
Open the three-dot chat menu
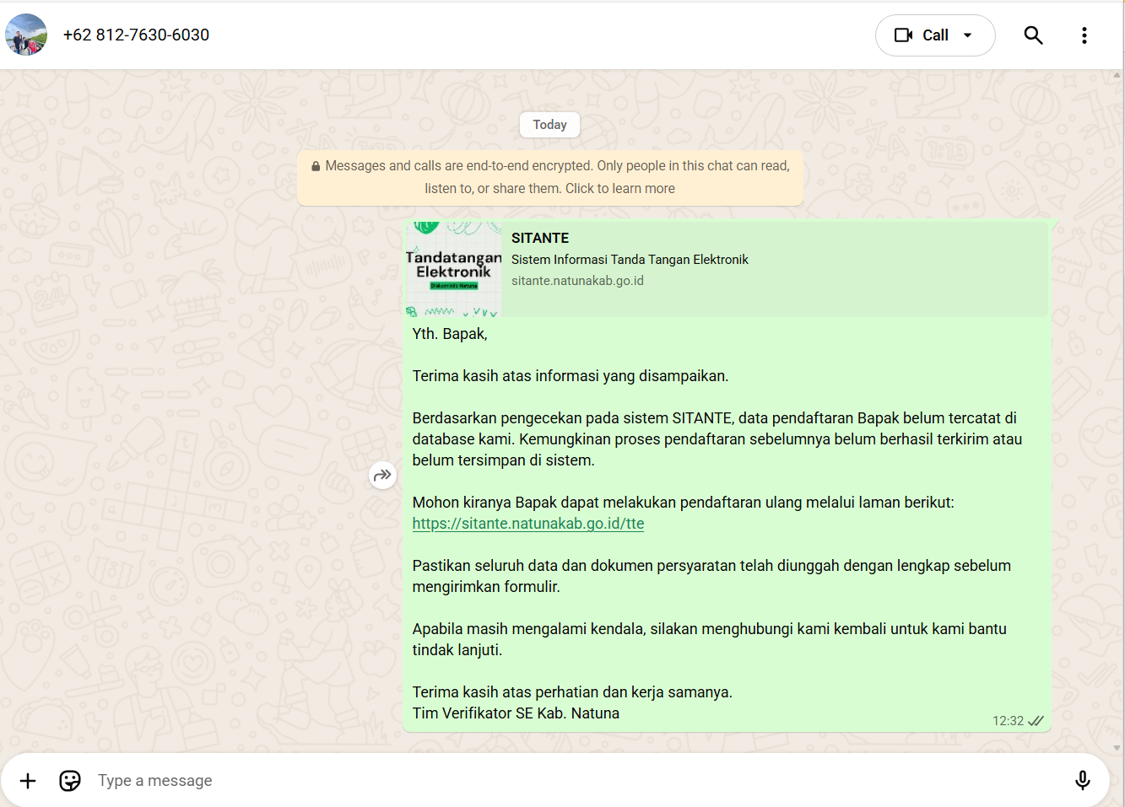point(1084,35)
